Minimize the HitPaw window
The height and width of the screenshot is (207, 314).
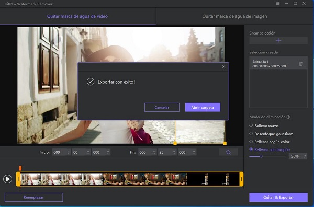point(287,4)
